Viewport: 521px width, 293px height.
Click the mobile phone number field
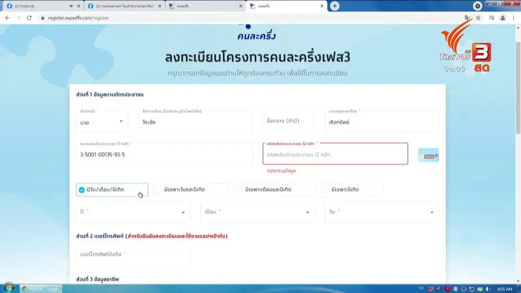[133, 254]
